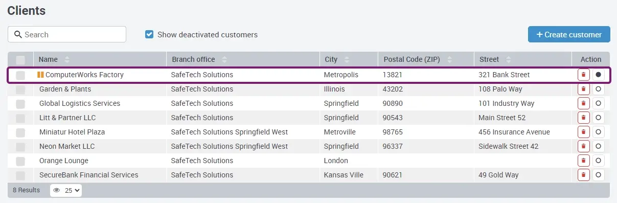
Task: Open the Litt & Partner LLC entry
Action: coord(67,118)
